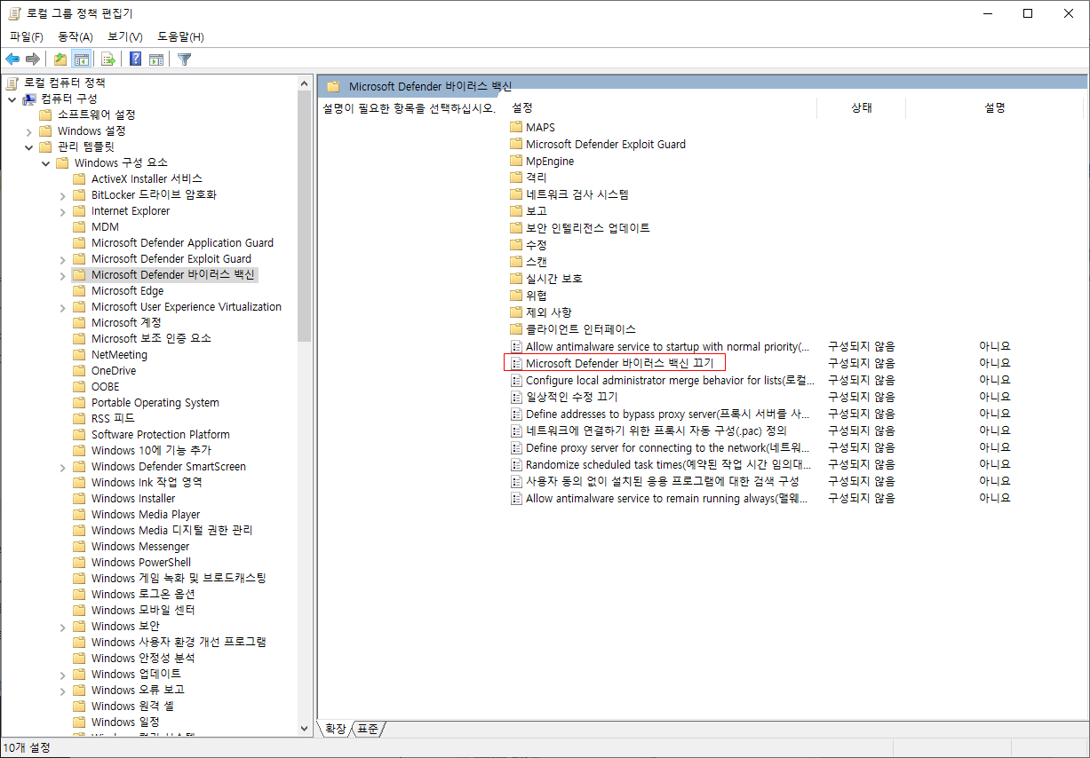Switch to the 표준 tab

pos(369,729)
